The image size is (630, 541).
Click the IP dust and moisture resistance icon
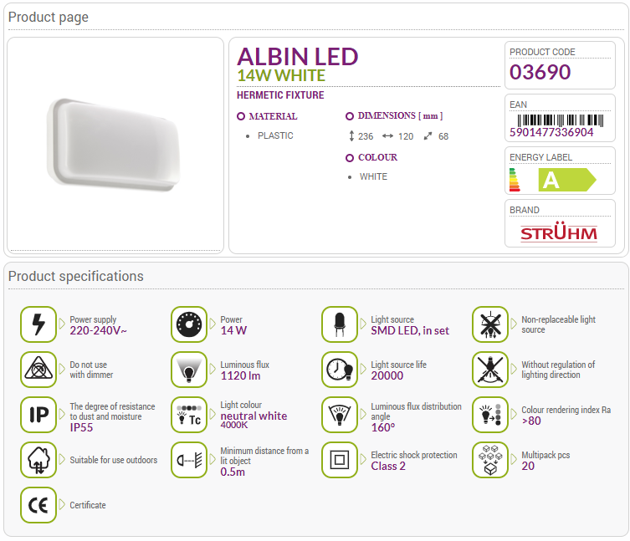[x=38, y=415]
